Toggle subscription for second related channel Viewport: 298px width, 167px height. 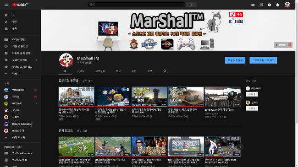click(252, 108)
